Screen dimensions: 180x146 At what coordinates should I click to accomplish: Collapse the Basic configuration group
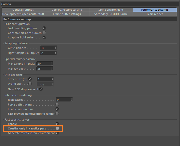point(4,24)
